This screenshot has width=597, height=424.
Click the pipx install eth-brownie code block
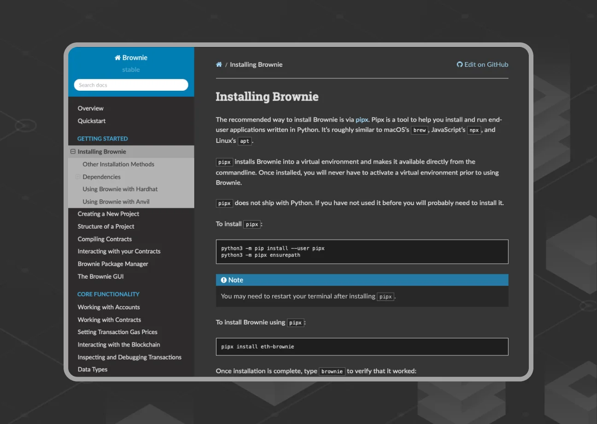coord(362,347)
